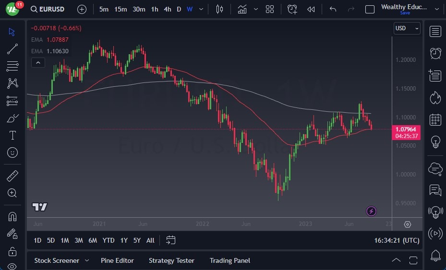Screen dimensions: 446x270
Task: Expand the timeframe interval dropdown arrow
Action: [201, 9]
